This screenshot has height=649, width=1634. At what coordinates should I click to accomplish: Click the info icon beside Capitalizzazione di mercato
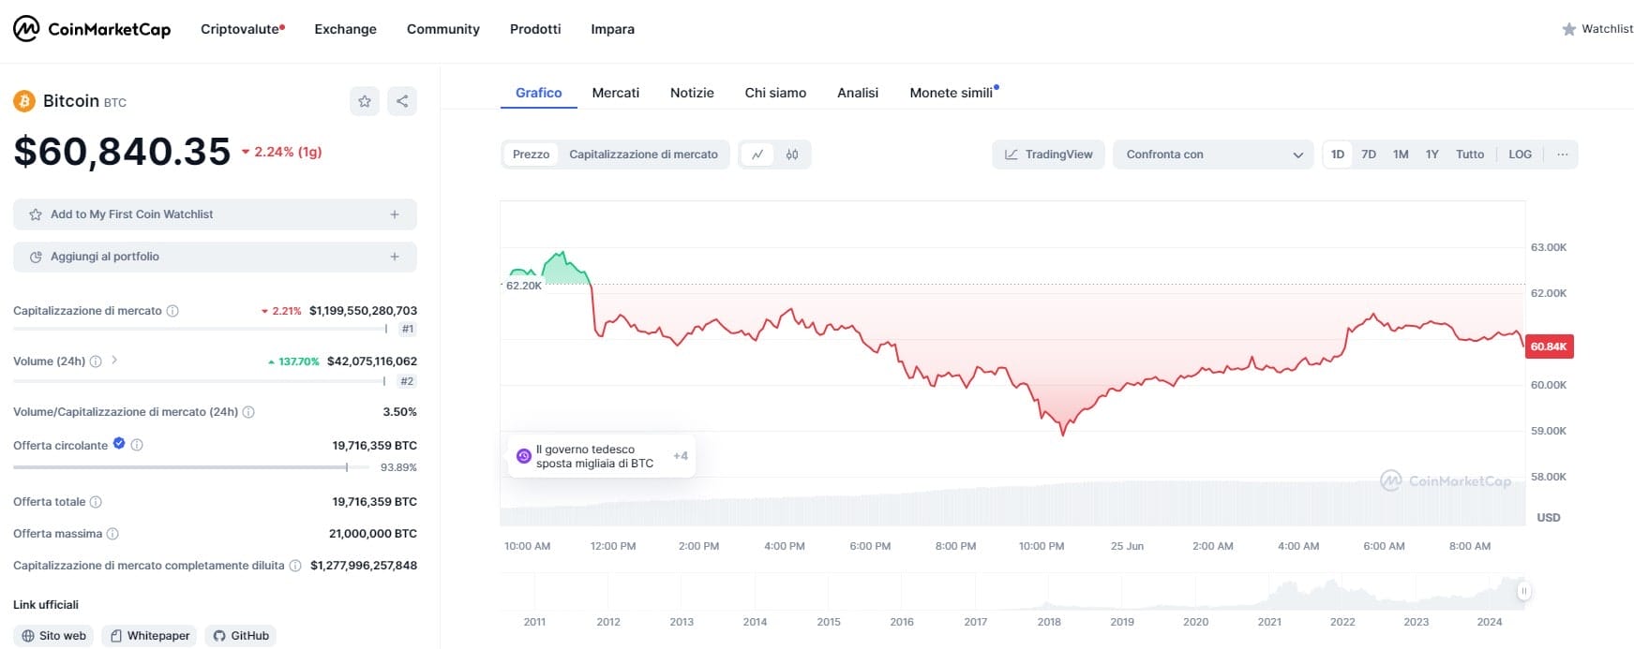click(x=172, y=311)
